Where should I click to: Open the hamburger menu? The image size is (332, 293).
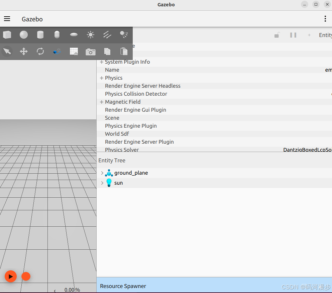(7, 19)
